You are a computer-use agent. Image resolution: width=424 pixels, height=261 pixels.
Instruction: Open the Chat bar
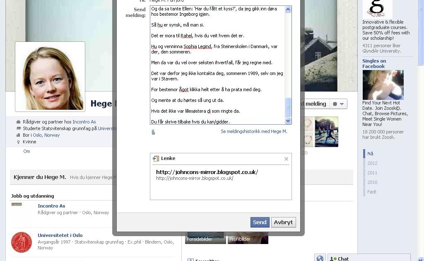[369, 259]
